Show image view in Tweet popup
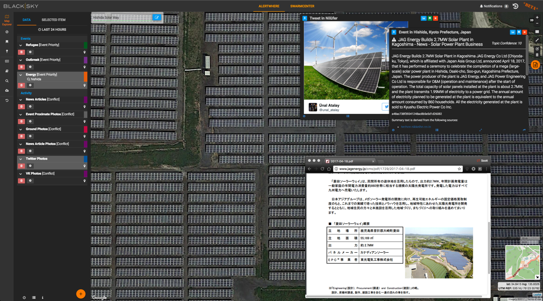This screenshot has width=543, height=301. pos(423,18)
